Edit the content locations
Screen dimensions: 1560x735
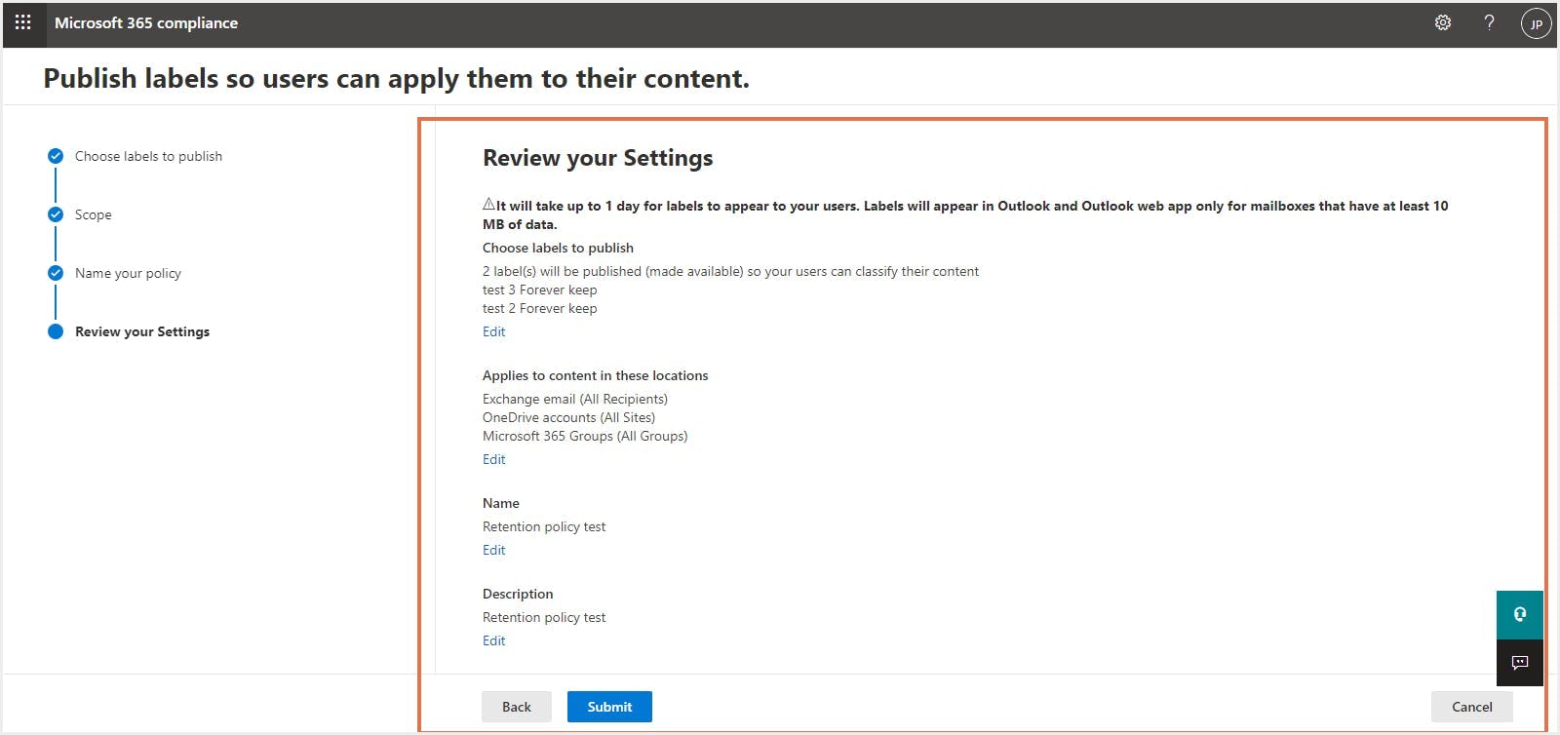tap(493, 459)
